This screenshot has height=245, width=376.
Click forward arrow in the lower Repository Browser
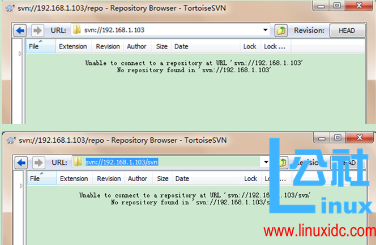(x=37, y=163)
